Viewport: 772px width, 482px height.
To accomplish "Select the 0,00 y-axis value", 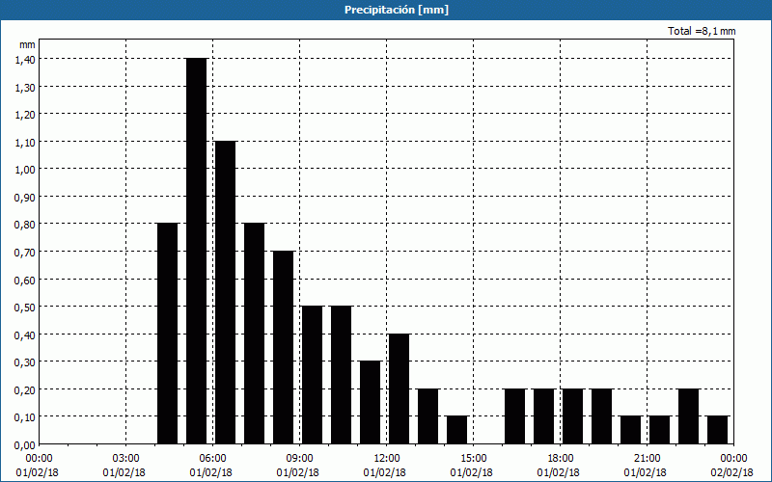I will tap(25, 444).
